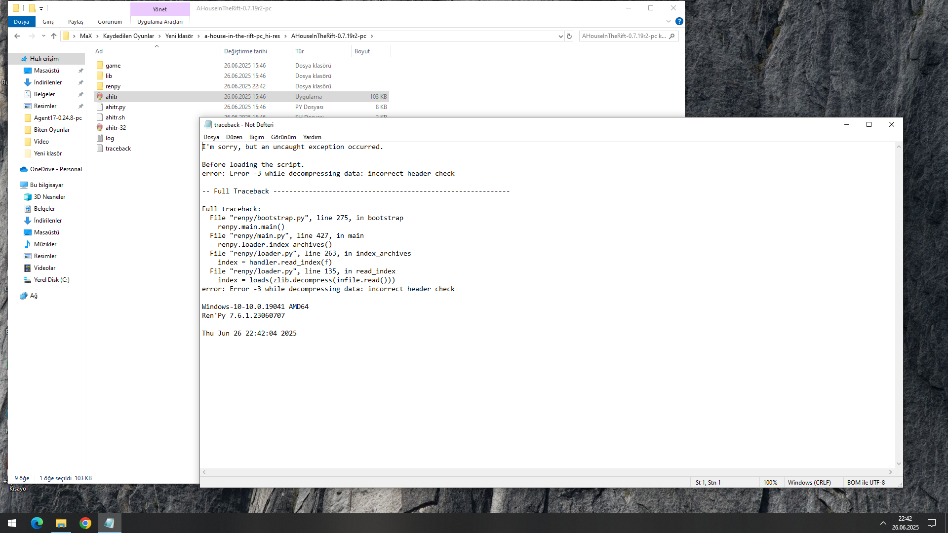Go back in File Explorer navigation
This screenshot has width=948, height=533.
coord(17,36)
